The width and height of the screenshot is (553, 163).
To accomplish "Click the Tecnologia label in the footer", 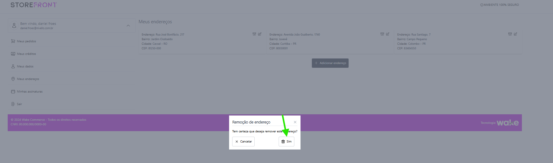I will tap(488, 123).
